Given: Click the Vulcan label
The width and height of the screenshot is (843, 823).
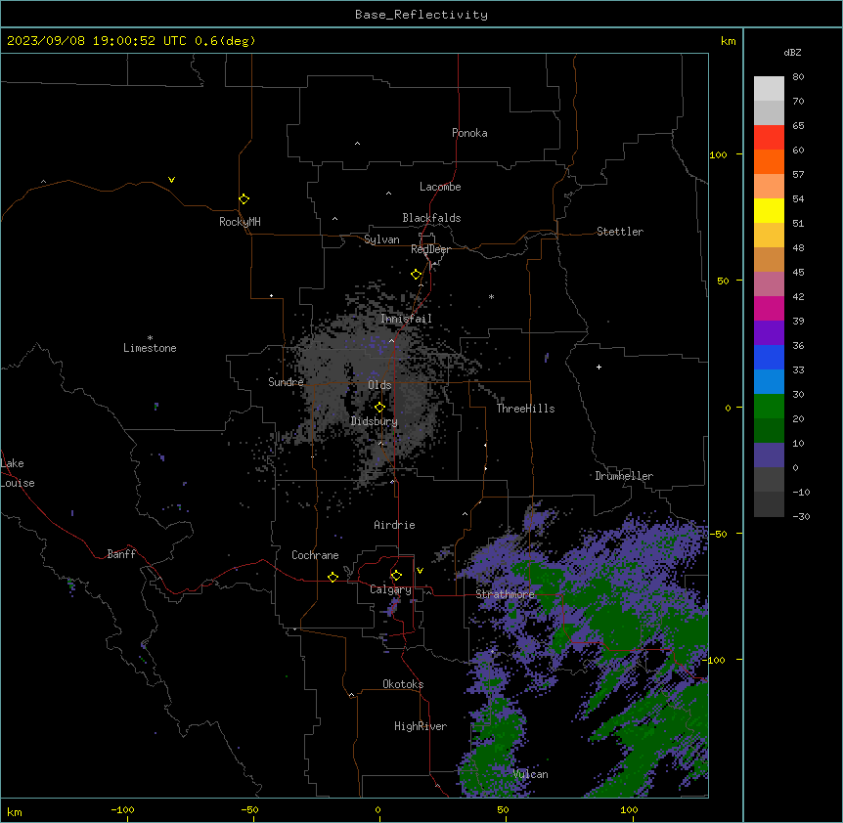Looking at the screenshot, I should 530,774.
